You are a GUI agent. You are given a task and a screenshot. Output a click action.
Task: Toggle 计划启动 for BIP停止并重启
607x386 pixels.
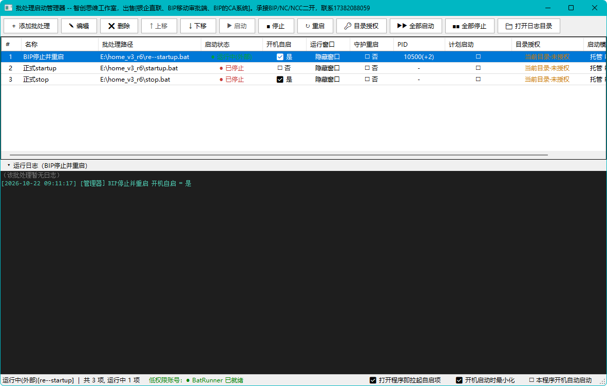[478, 57]
